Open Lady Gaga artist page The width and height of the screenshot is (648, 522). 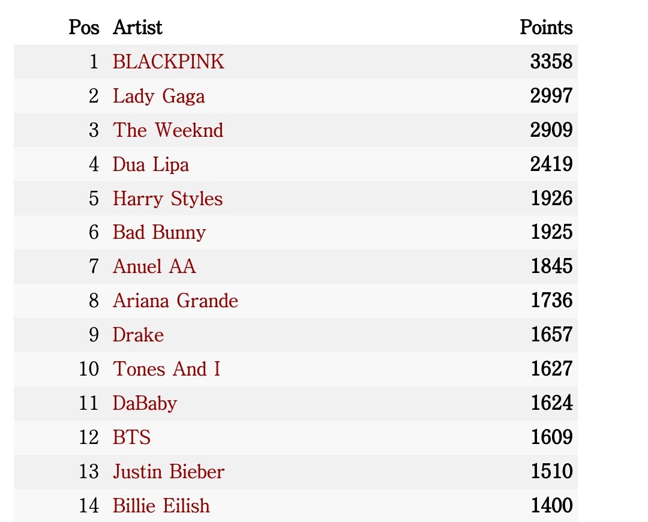(158, 96)
